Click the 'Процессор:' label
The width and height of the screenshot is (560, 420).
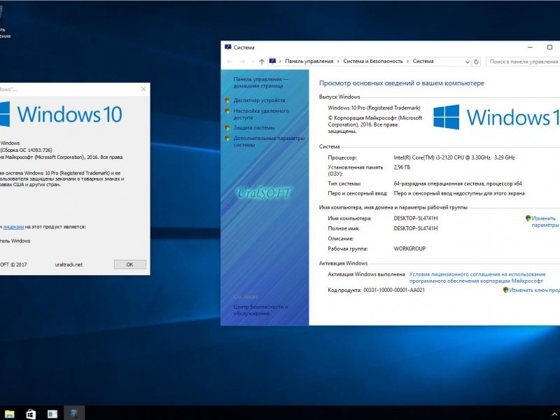[x=342, y=157]
